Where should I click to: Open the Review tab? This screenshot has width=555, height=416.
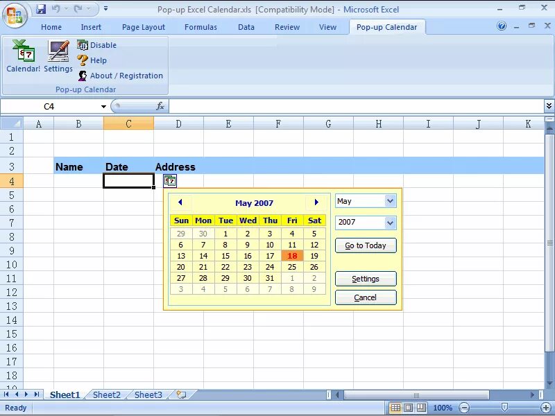(287, 27)
